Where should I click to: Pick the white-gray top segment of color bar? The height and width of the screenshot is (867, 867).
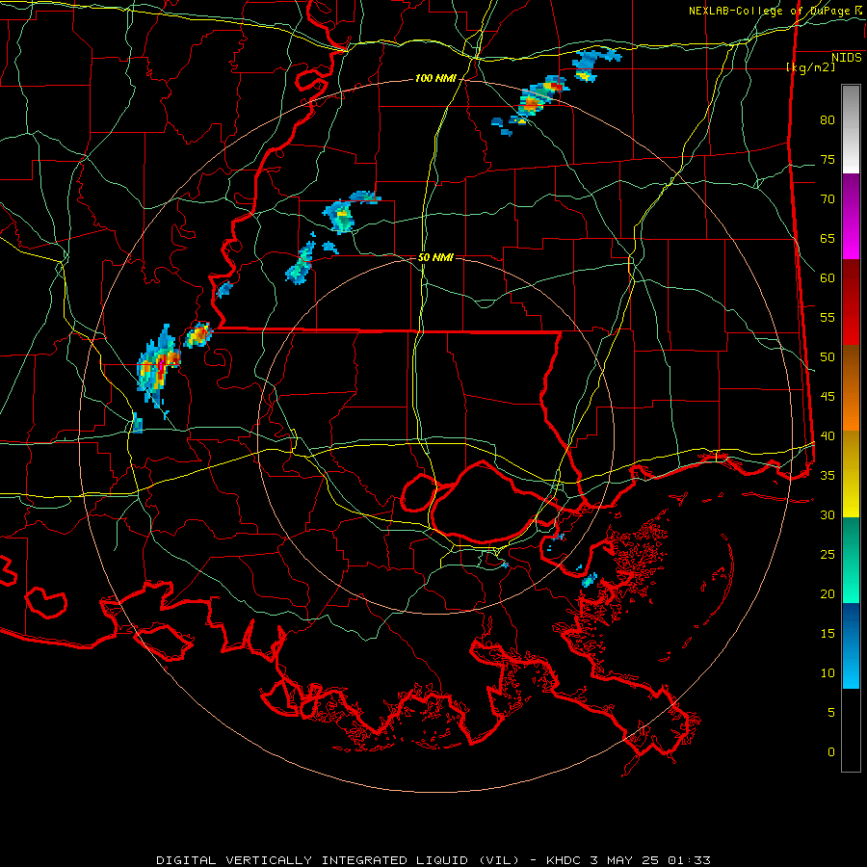pyautogui.click(x=851, y=129)
